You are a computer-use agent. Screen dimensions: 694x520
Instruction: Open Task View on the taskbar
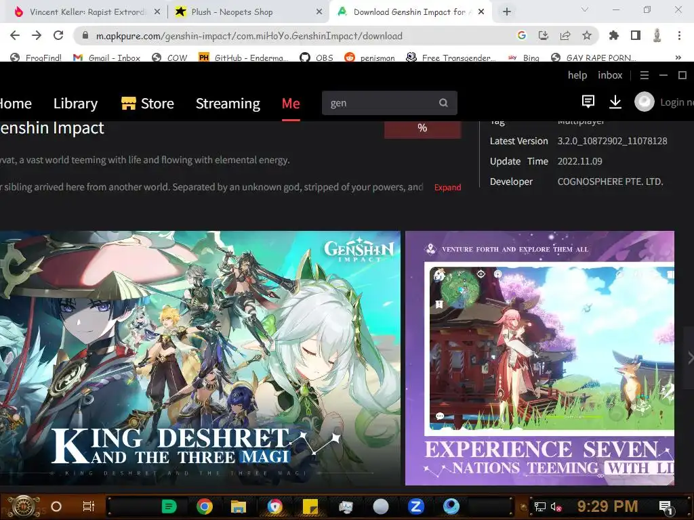(x=89, y=506)
